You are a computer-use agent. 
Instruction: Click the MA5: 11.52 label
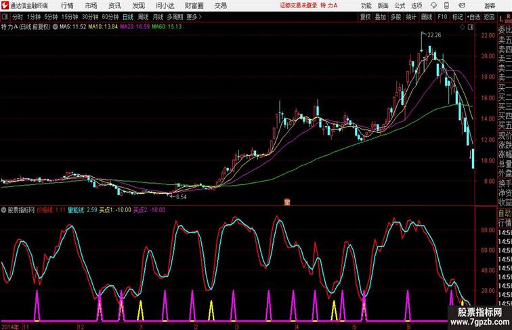coord(72,27)
